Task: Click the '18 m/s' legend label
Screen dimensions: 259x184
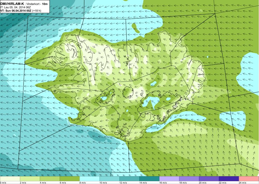Action: point(183,183)
